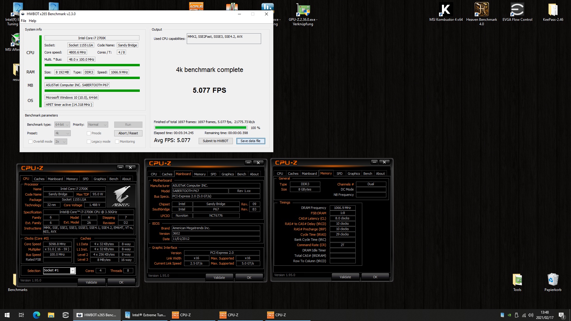
Task: Click Validate in left CPU-Z window
Action: click(91, 282)
